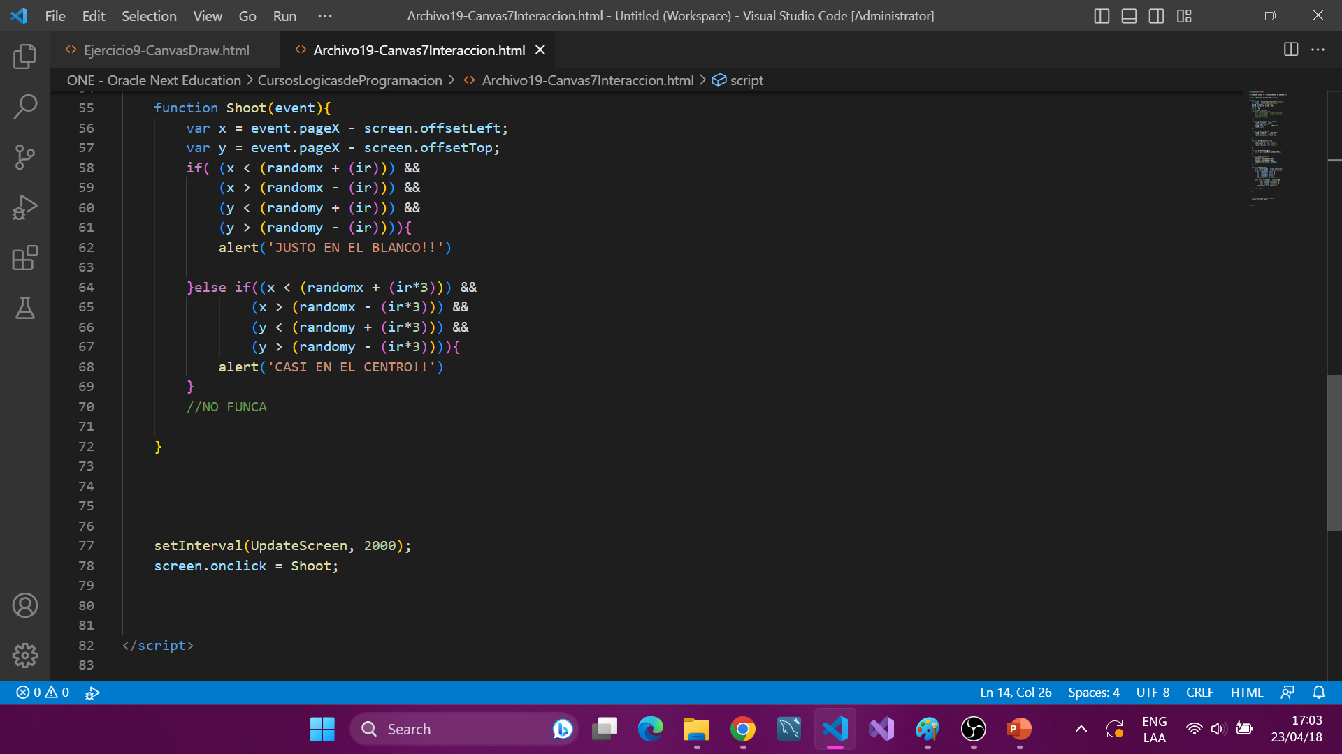Open Visual Studio from taskbar
The height and width of the screenshot is (754, 1342).
881,730
